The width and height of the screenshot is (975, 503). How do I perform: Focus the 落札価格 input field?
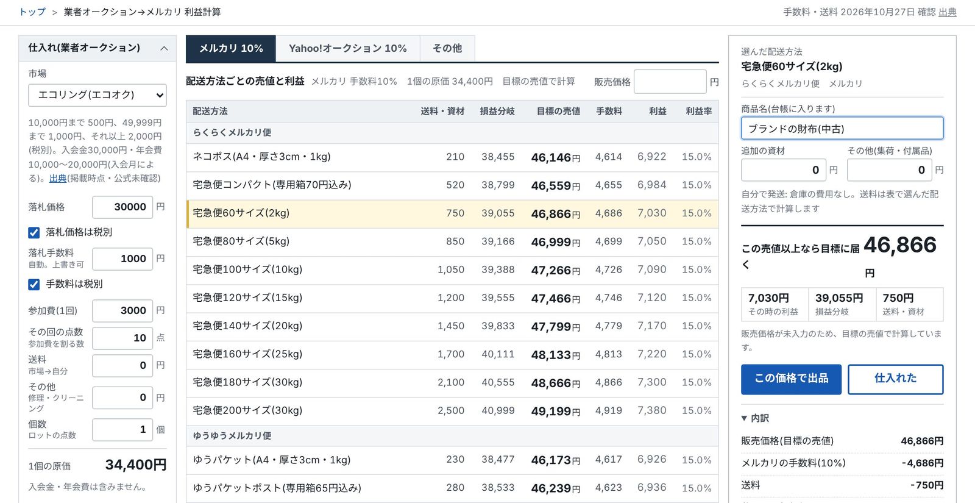pyautogui.click(x=122, y=207)
